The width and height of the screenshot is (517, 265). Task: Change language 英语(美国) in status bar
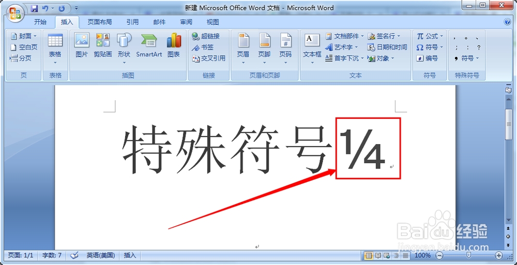click(101, 255)
